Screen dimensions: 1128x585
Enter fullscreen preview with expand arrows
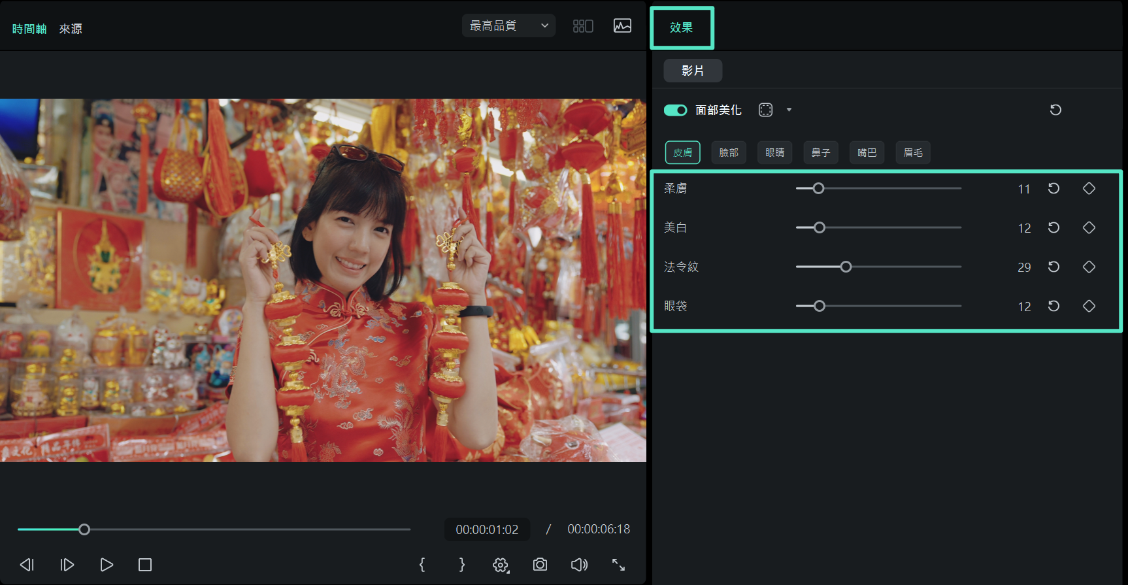pyautogui.click(x=618, y=565)
